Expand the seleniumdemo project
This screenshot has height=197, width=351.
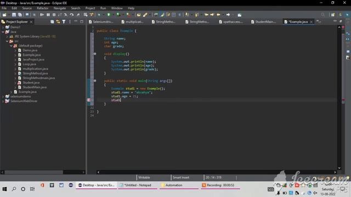tap(3, 96)
